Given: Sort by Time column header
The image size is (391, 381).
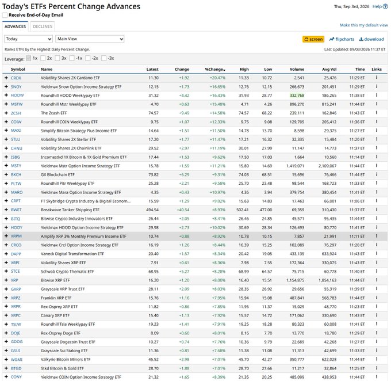Looking at the screenshot, I should coord(360,70).
